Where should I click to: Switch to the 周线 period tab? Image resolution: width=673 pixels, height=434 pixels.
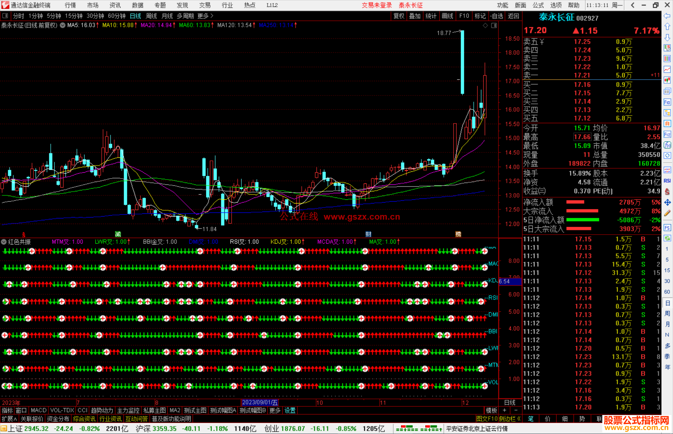151,16
